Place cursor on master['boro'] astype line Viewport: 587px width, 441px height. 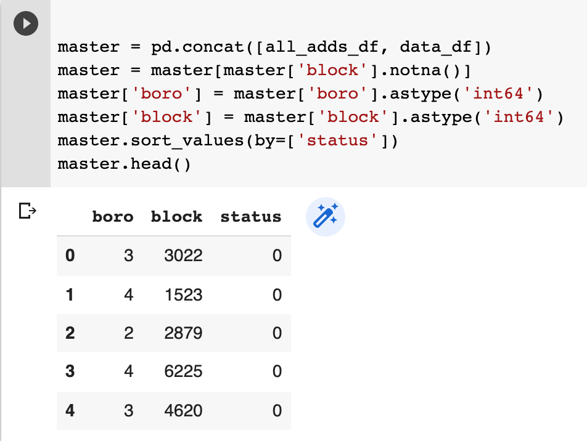point(301,94)
